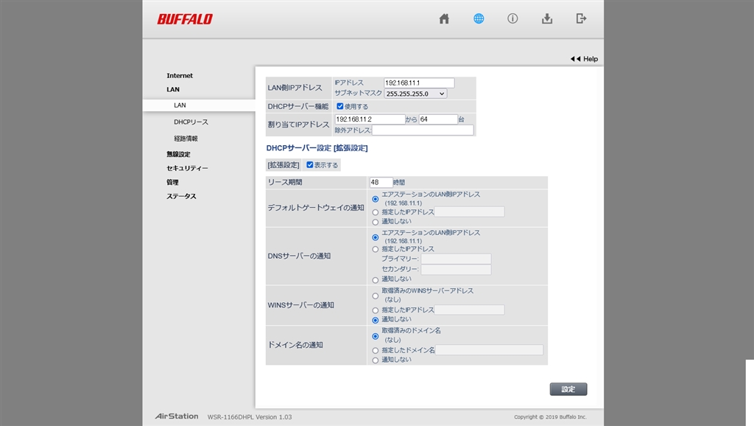Viewport: 754px width, 426px height.
Task: Open the 経路情報 submenu item
Action: pos(186,139)
